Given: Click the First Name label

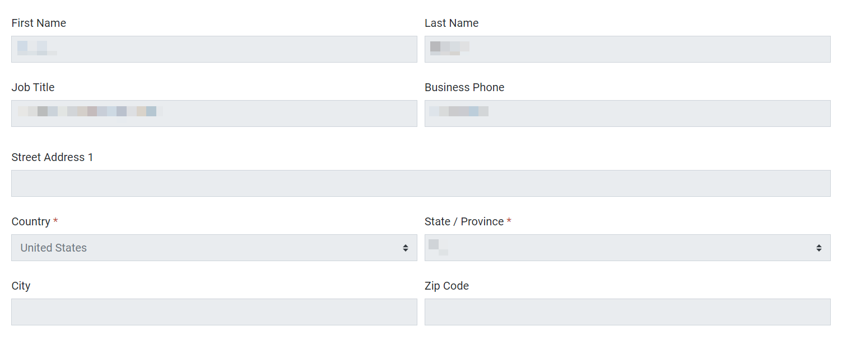Looking at the screenshot, I should 39,23.
